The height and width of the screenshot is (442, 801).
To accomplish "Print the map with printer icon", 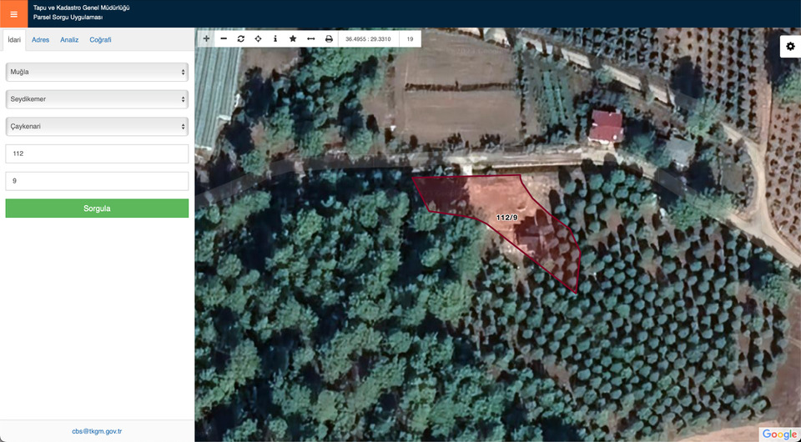I will (x=329, y=39).
